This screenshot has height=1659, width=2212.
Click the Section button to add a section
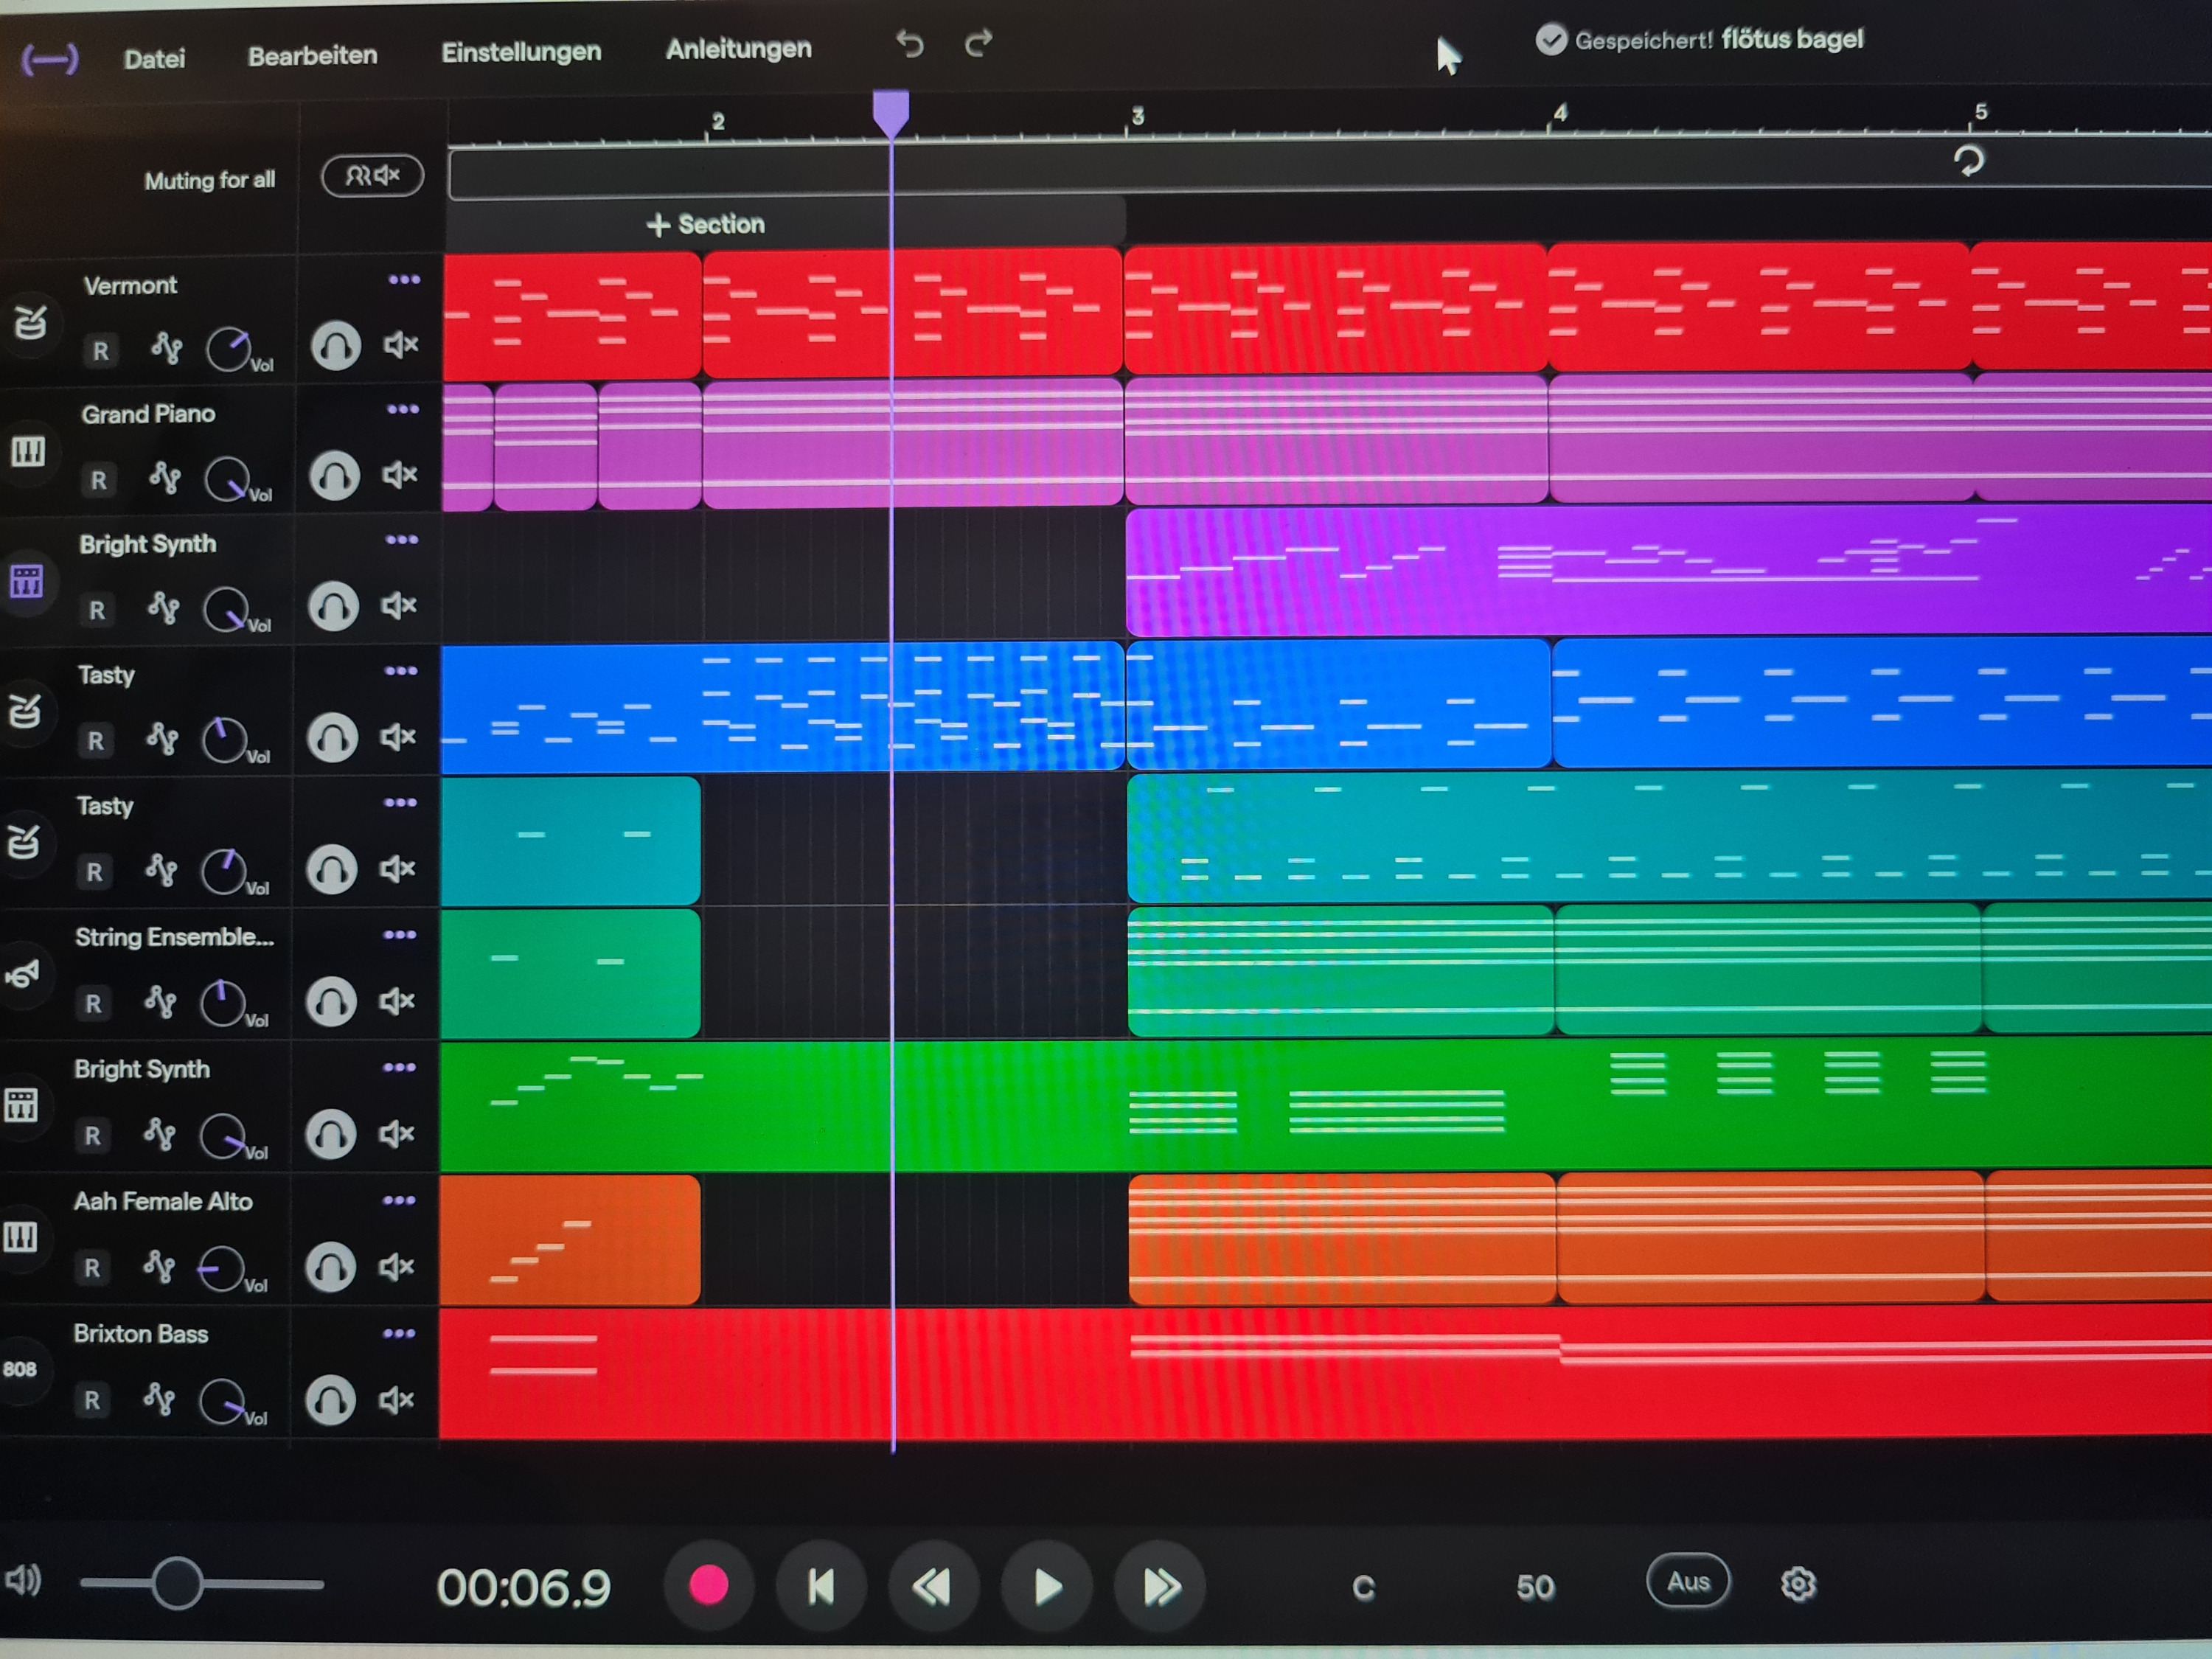(707, 224)
